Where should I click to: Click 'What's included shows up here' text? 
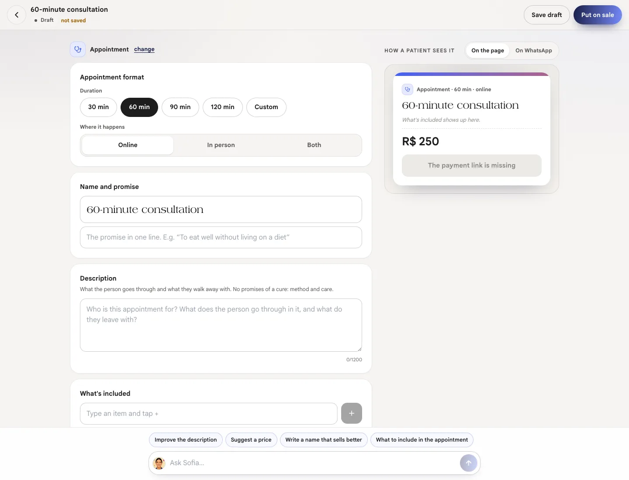point(441,120)
